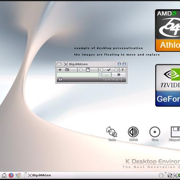This screenshot has height=180, width=180.
Task: Open the disc desktop icon
Action: 155,132
